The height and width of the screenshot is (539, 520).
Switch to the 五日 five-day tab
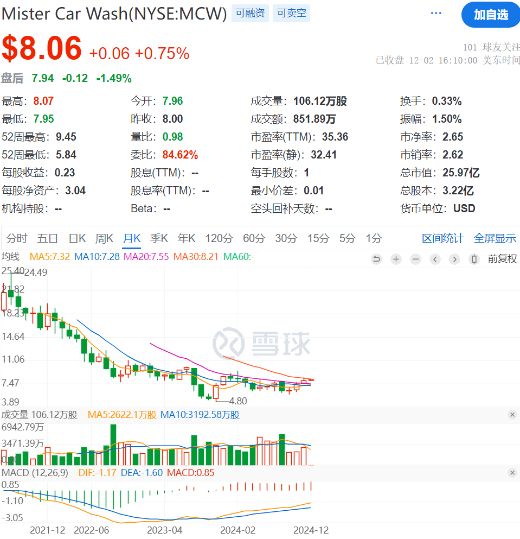coord(47,238)
